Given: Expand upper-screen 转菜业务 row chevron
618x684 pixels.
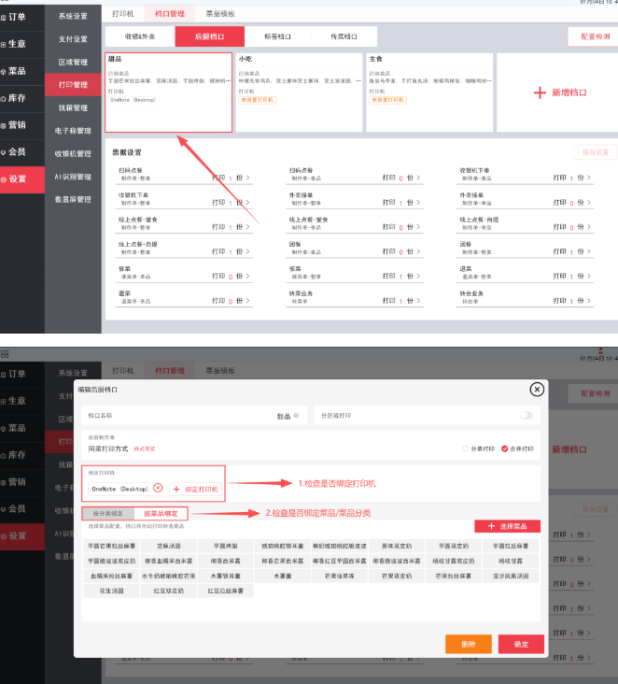Looking at the screenshot, I should (418, 301).
